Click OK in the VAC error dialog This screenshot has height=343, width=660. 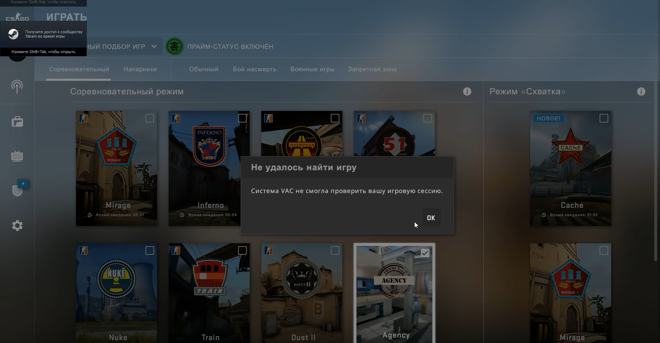[x=431, y=218]
